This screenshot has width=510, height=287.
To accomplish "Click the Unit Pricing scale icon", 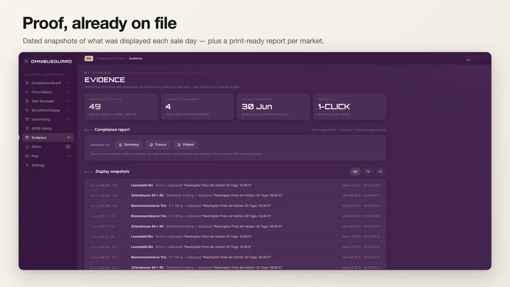I will pyautogui.click(x=27, y=119).
